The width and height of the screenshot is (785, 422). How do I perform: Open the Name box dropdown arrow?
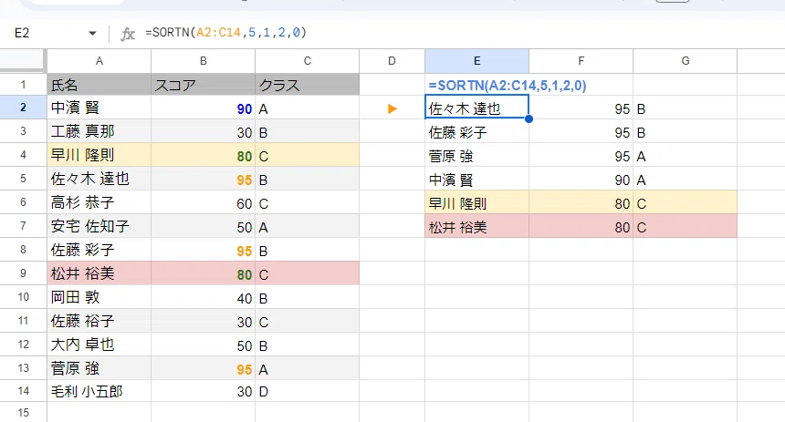pyautogui.click(x=92, y=34)
